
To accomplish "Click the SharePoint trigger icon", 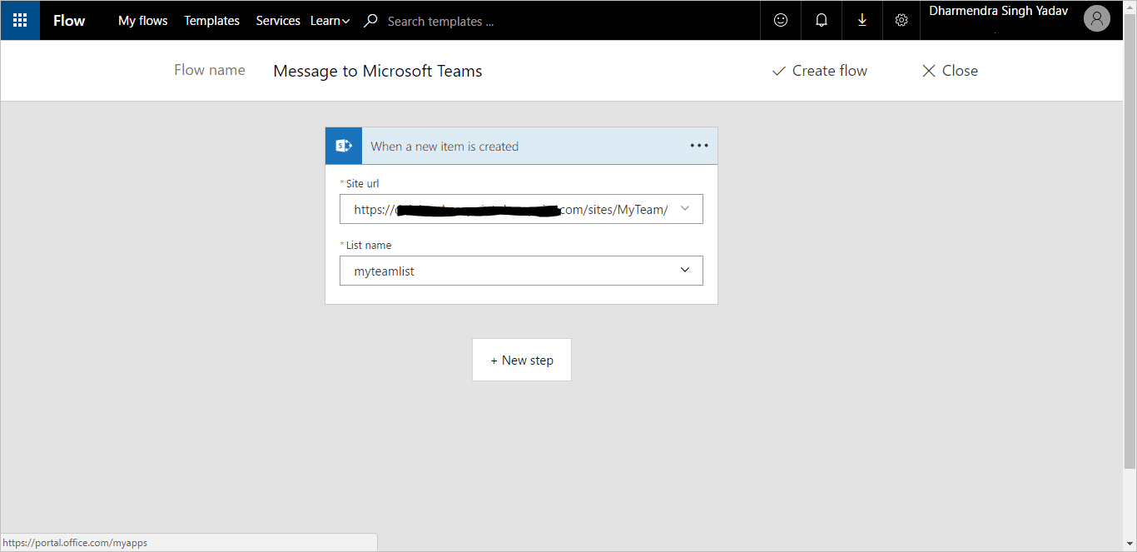I will [344, 146].
